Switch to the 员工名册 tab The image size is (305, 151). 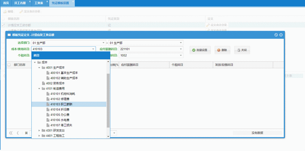click(20, 3)
